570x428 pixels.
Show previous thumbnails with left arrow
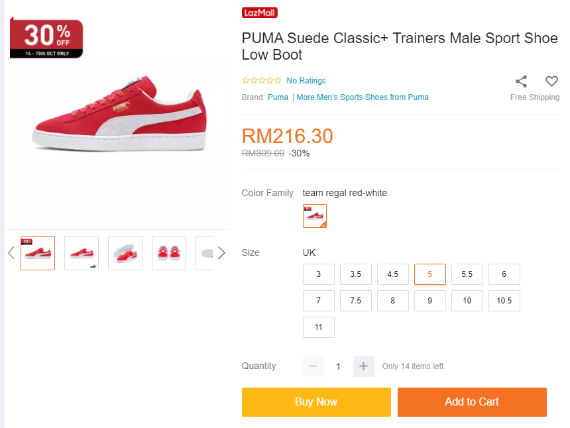pyautogui.click(x=11, y=252)
